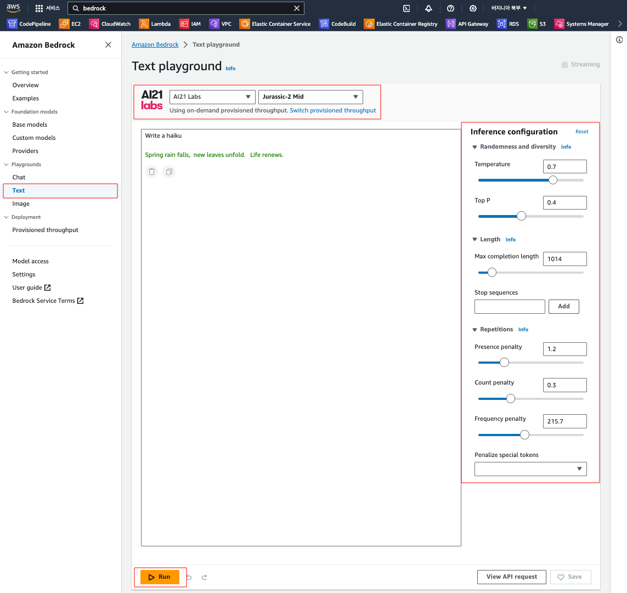Open the RDS shortcut
Image resolution: width=627 pixels, height=593 pixels.
[508, 24]
